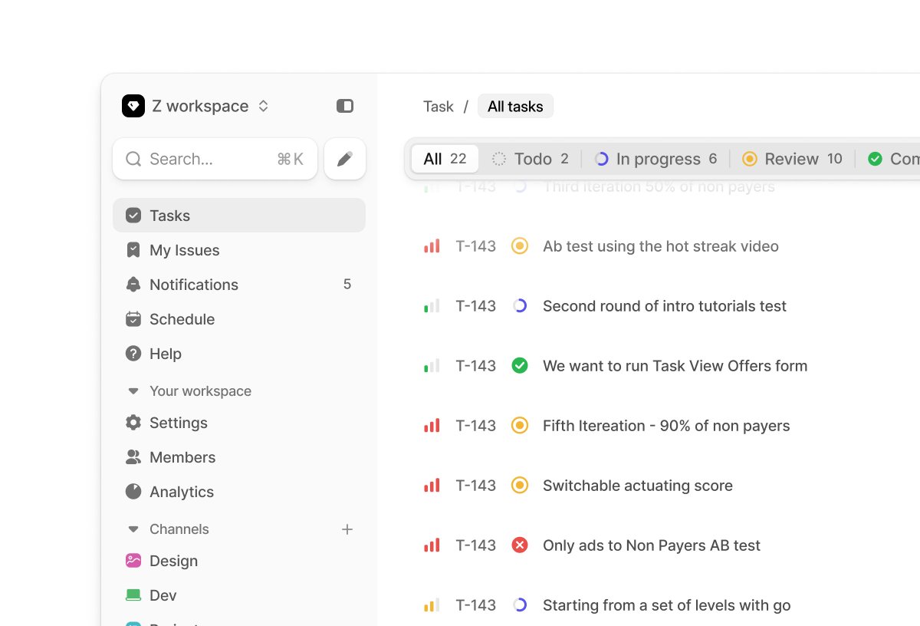Open Settings in the sidebar
This screenshot has height=626, width=920.
pyautogui.click(x=239, y=423)
